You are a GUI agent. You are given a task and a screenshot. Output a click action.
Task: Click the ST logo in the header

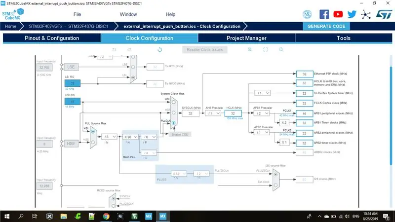click(x=384, y=14)
